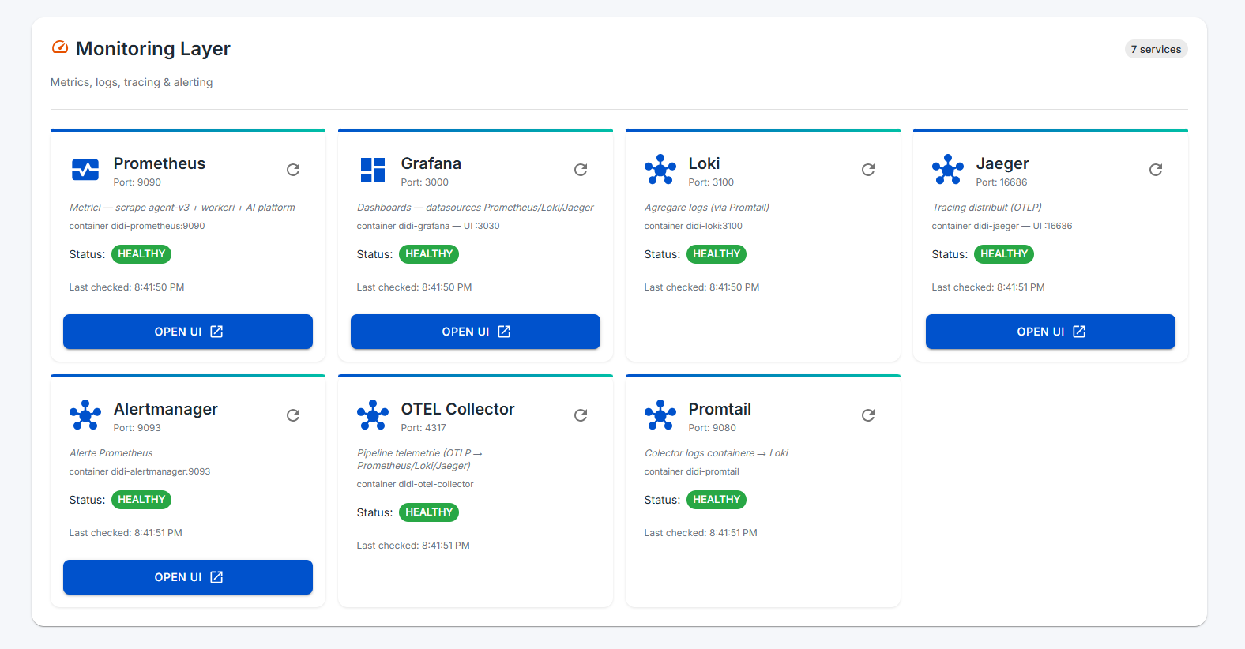Click the 'Alerte Prometheus' description
This screenshot has height=649, width=1245.
coord(111,453)
